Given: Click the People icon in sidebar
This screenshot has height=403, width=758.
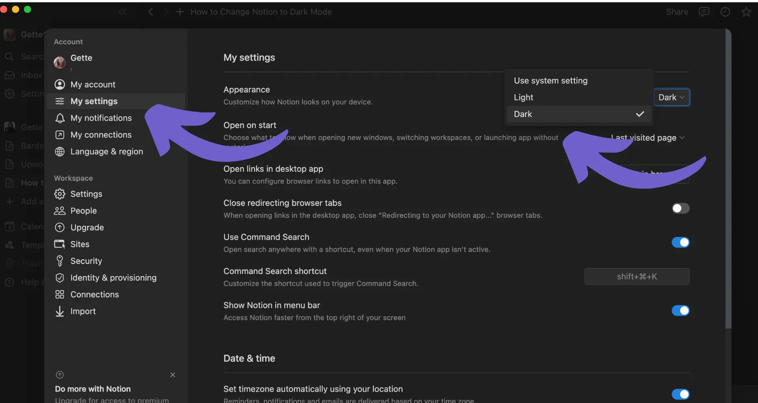Looking at the screenshot, I should (x=60, y=211).
